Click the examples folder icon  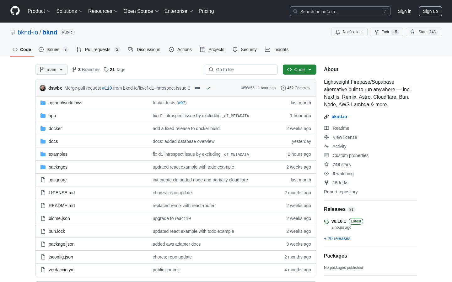[x=43, y=154]
